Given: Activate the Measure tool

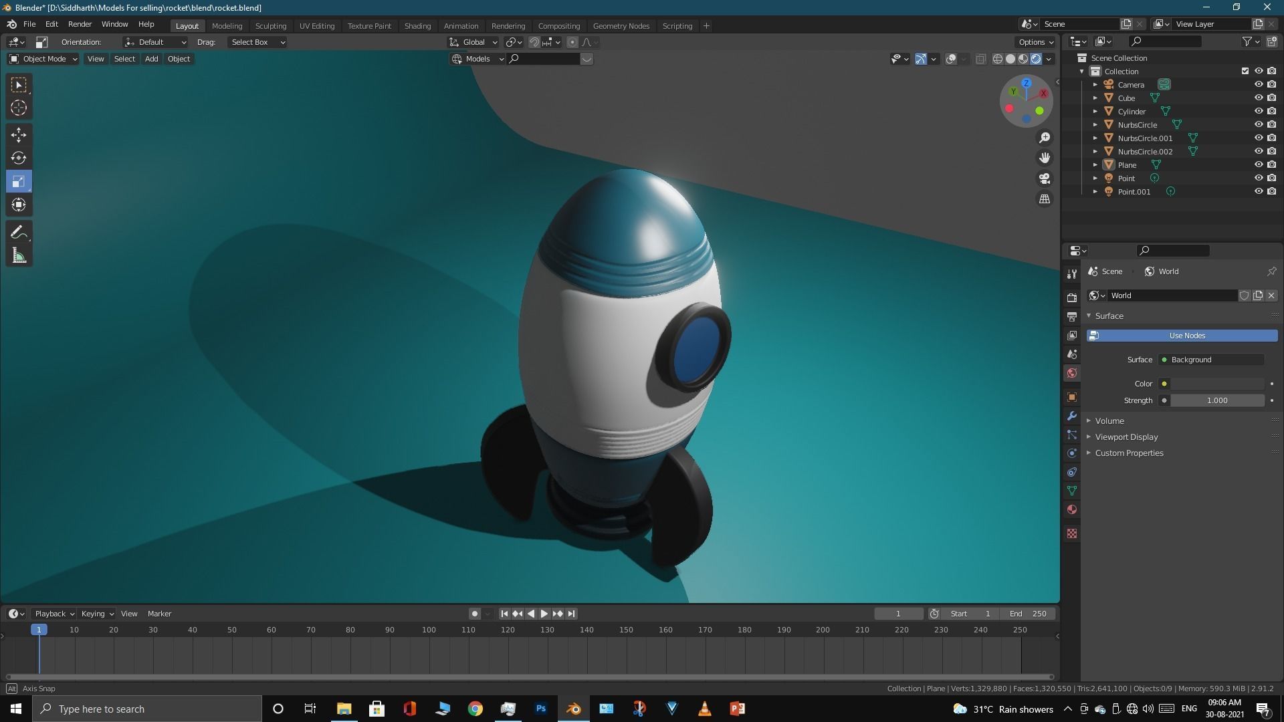Looking at the screenshot, I should (x=19, y=256).
